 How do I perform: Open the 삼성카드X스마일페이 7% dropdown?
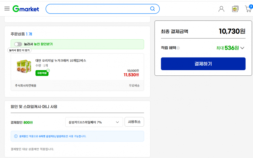pos(94,122)
